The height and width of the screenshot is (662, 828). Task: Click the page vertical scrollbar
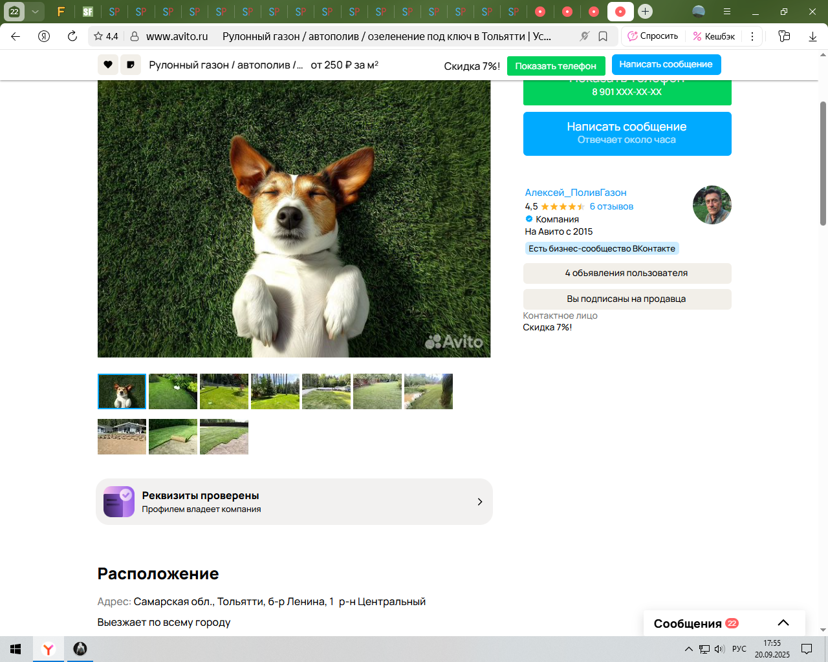point(823,163)
